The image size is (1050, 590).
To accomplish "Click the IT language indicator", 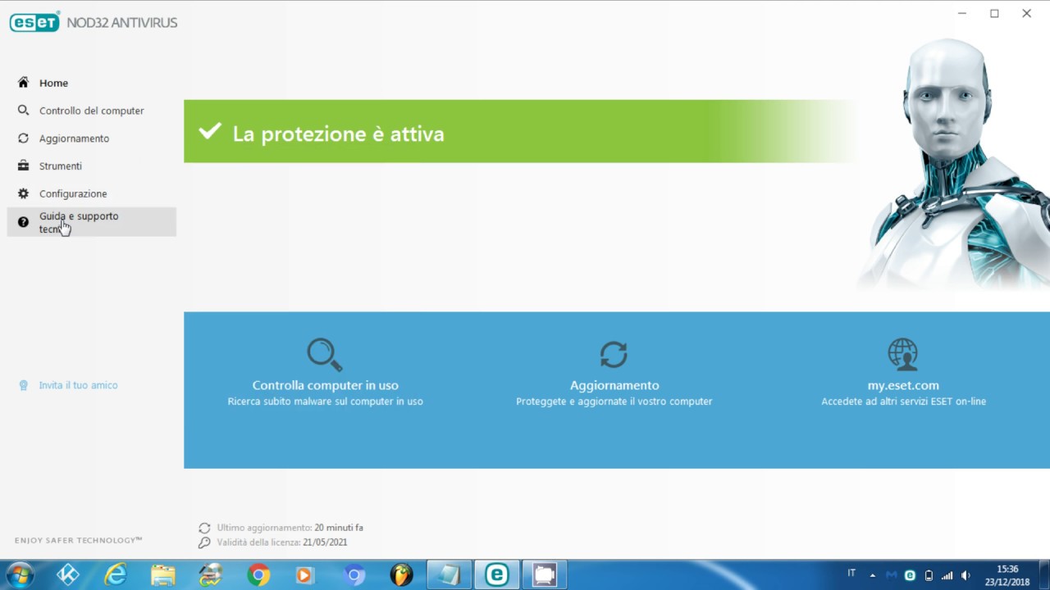I will tap(851, 574).
